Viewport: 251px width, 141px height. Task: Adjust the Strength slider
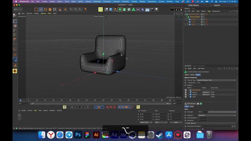222,112
